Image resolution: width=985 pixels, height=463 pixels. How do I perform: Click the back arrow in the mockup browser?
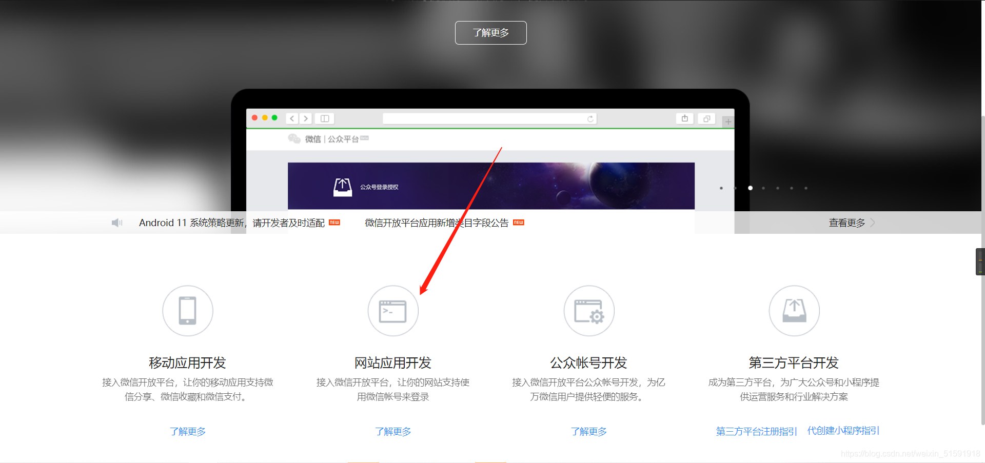[292, 118]
